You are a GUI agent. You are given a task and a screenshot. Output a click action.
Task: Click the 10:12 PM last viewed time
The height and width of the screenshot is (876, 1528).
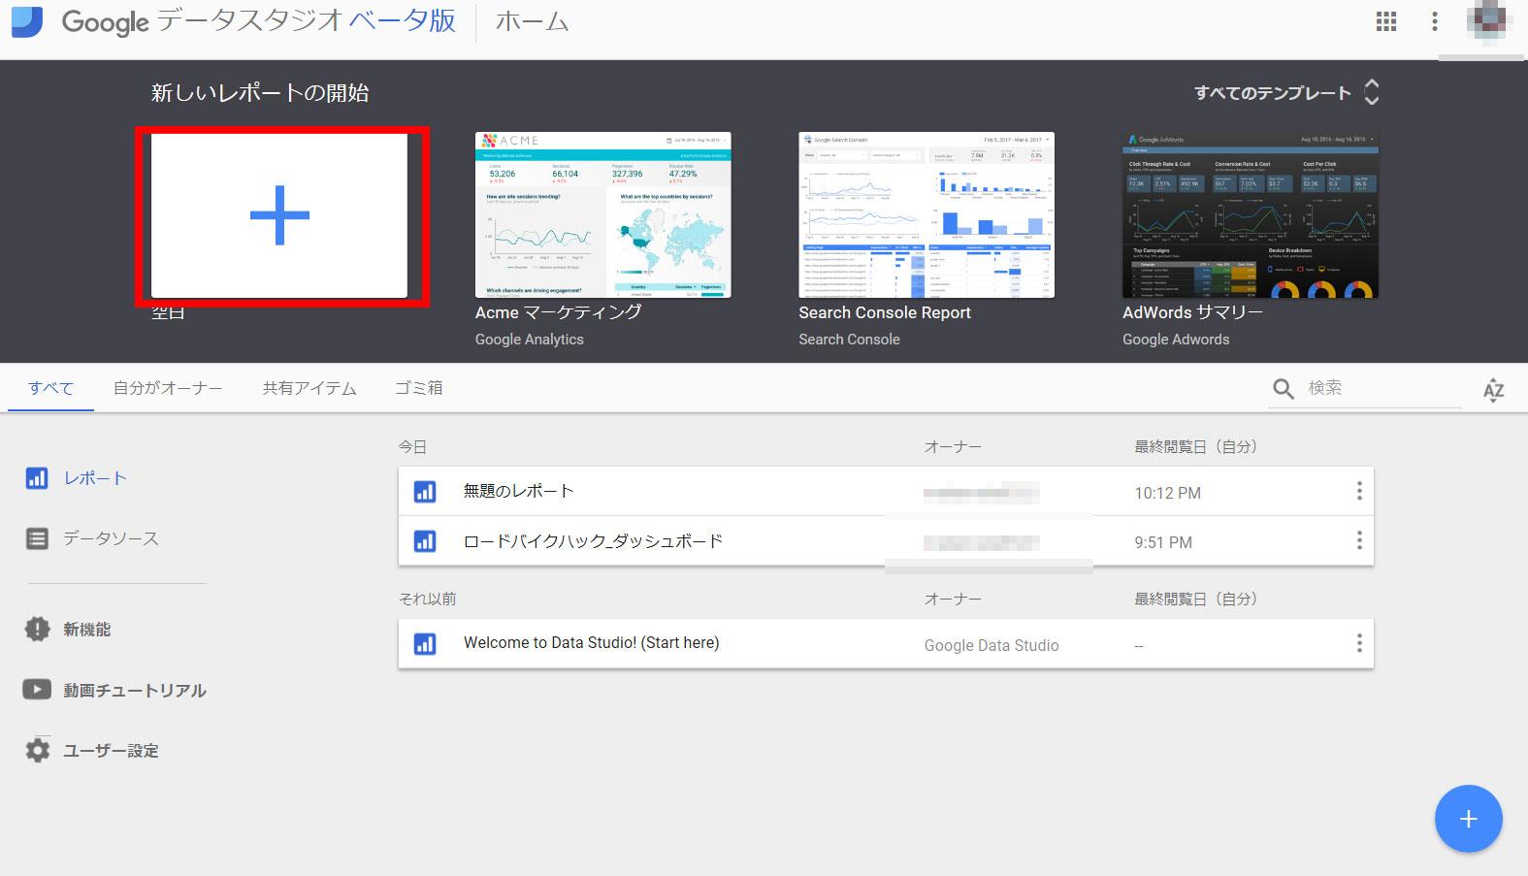[x=1168, y=493]
